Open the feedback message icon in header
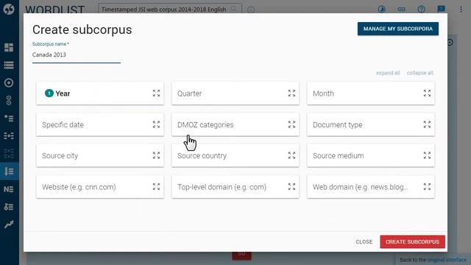 (x=441, y=9)
